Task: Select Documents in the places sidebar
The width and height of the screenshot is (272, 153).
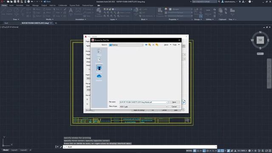Action: pyautogui.click(x=99, y=60)
